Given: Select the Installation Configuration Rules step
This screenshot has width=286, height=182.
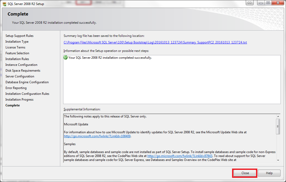Looking at the screenshot, I should tap(27, 94).
